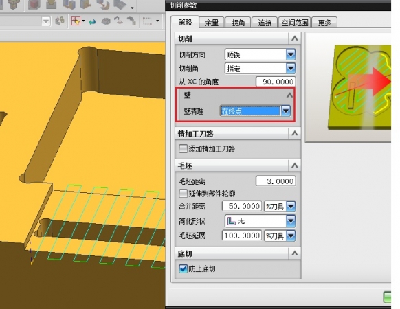Switch to the 连接 tab
This screenshot has width=400, height=309.
265,23
